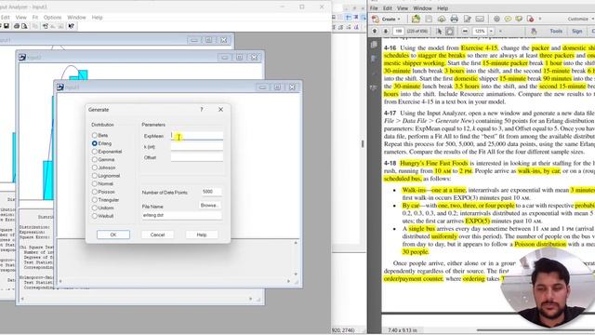Click the Fit All icon in Input Analyzer toolbar

tap(46, 26)
